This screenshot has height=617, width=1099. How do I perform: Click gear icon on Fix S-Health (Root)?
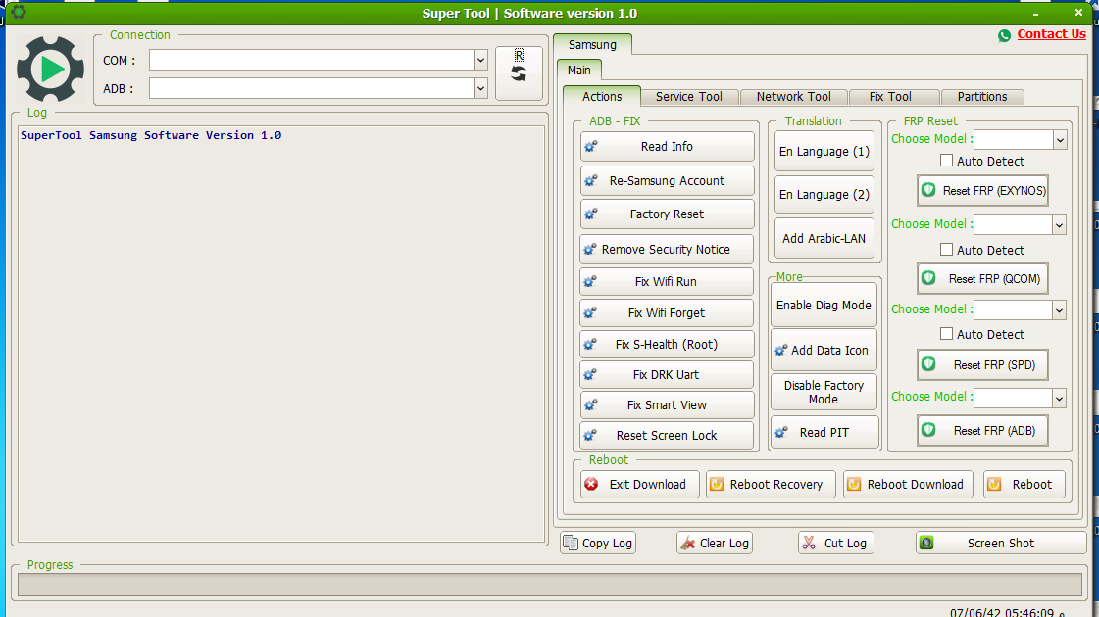pos(590,345)
